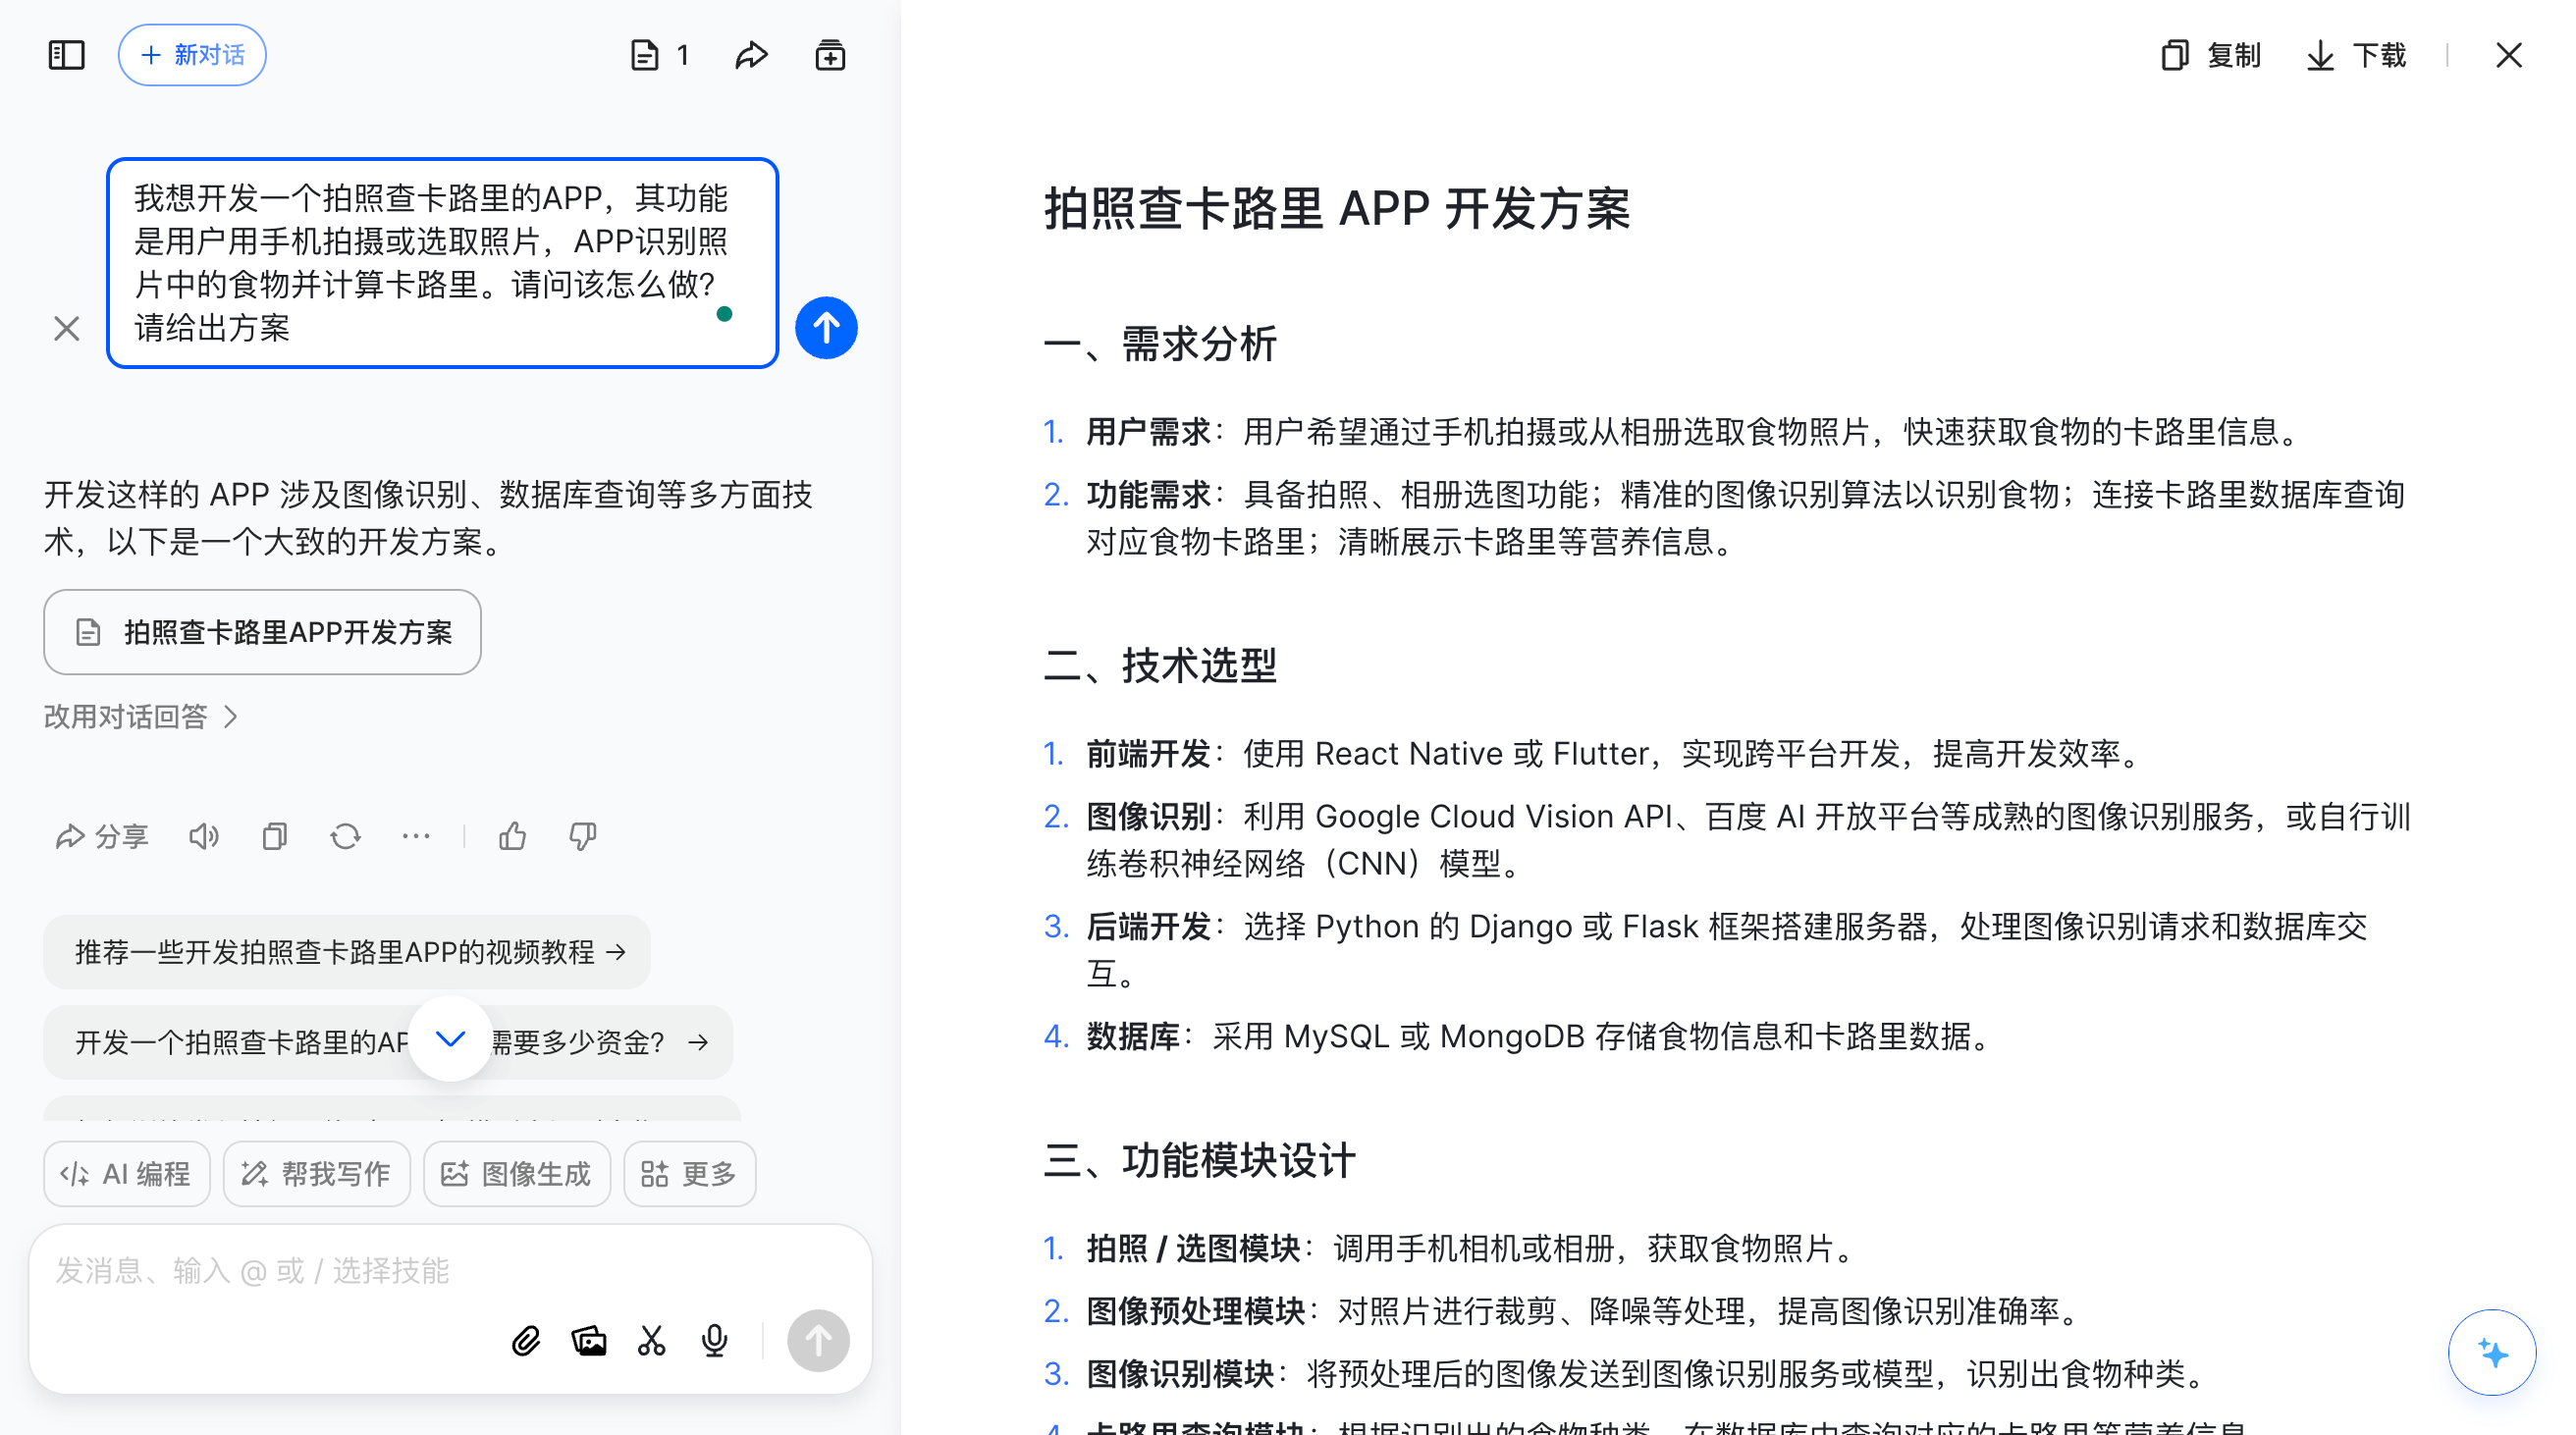
Task: Cancel message editing with the X icon
Action: [x=66, y=328]
